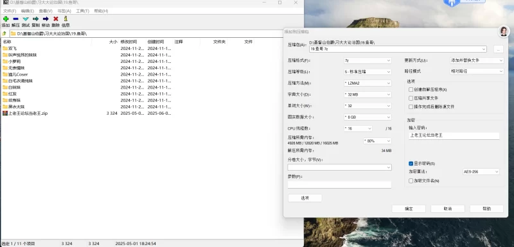This screenshot has width=514, height=247.
Task: Click the folder icon of the 白袜妹 row
Action: [5, 87]
